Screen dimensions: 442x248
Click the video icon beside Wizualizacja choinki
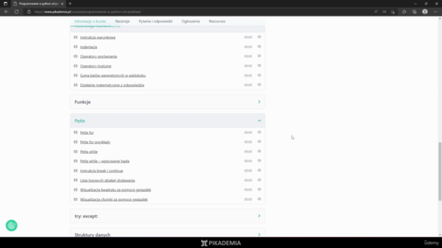pos(75,199)
